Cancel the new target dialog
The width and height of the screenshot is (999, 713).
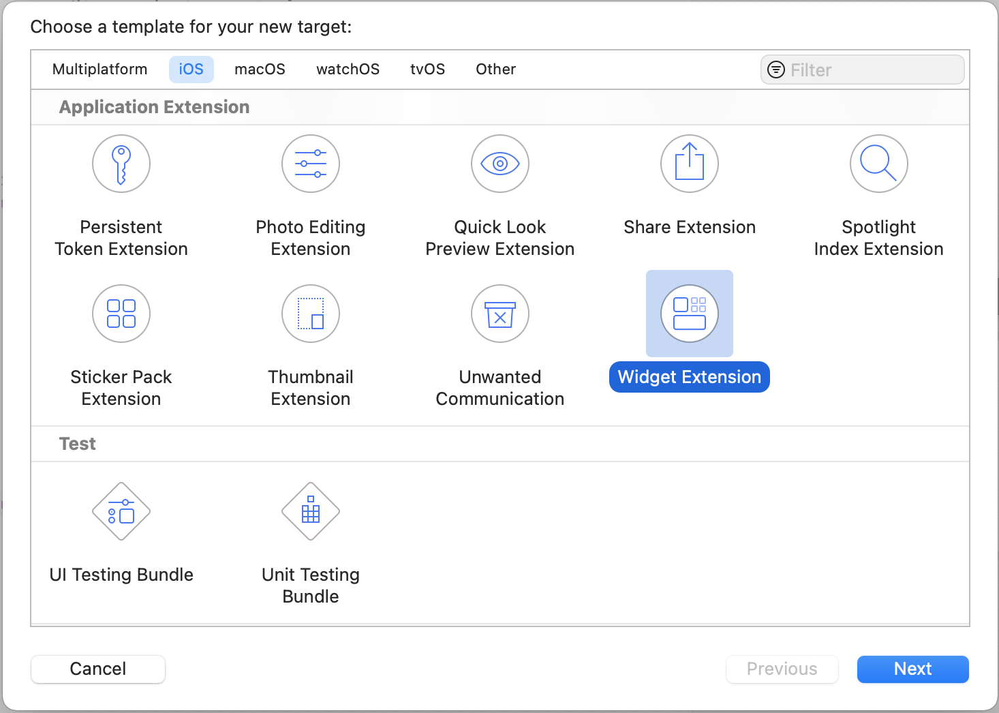click(98, 669)
